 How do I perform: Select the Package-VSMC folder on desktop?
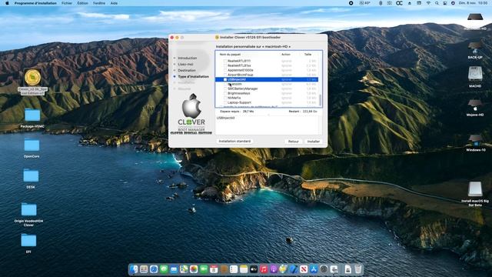32,115
